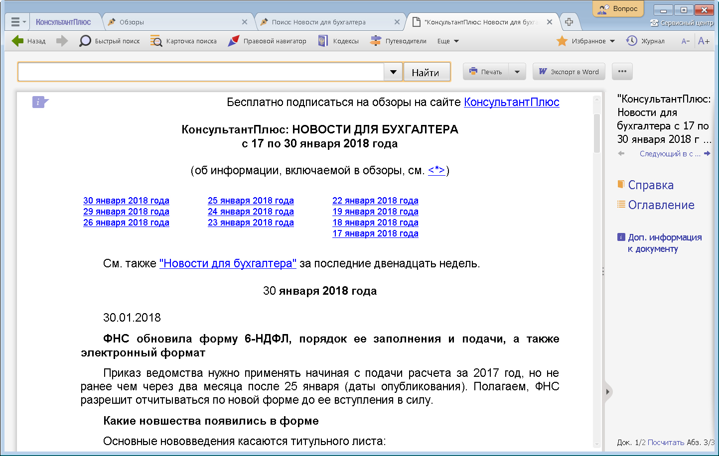Expand the search history dropdown arrow
Image resolution: width=719 pixels, height=456 pixels.
[x=393, y=72]
